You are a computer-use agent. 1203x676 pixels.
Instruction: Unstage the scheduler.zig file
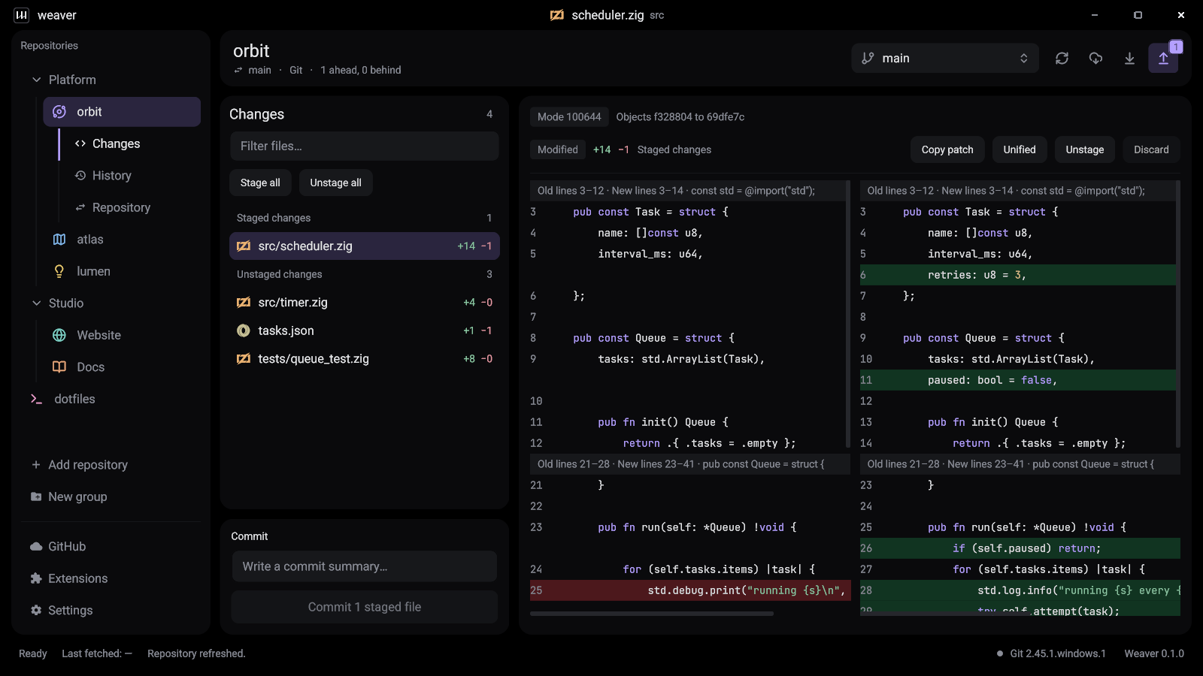1085,149
